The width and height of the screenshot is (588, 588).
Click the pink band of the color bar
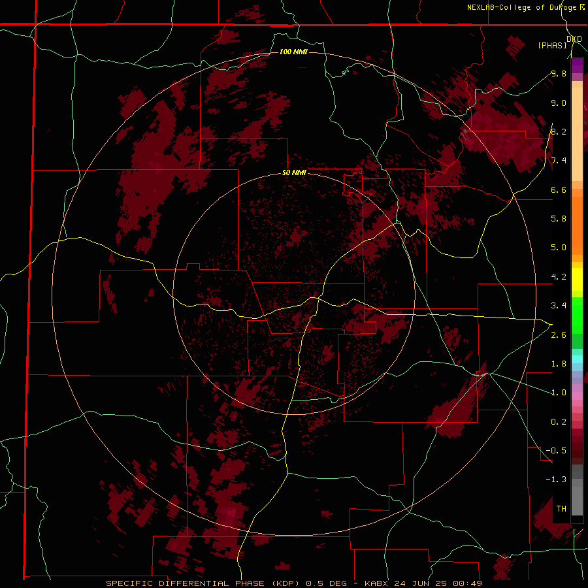pos(577,395)
